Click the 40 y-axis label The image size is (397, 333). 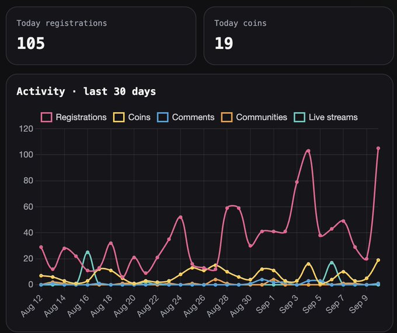(29, 233)
